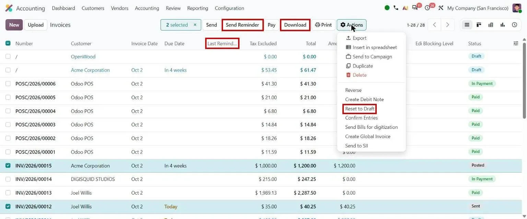Click the Print button
The image size is (527, 219).
(x=323, y=25)
